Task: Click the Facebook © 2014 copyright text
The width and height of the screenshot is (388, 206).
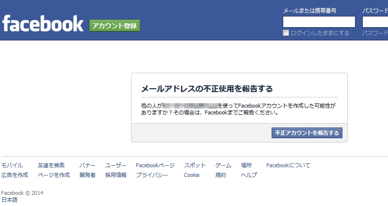Action: [x=22, y=193]
